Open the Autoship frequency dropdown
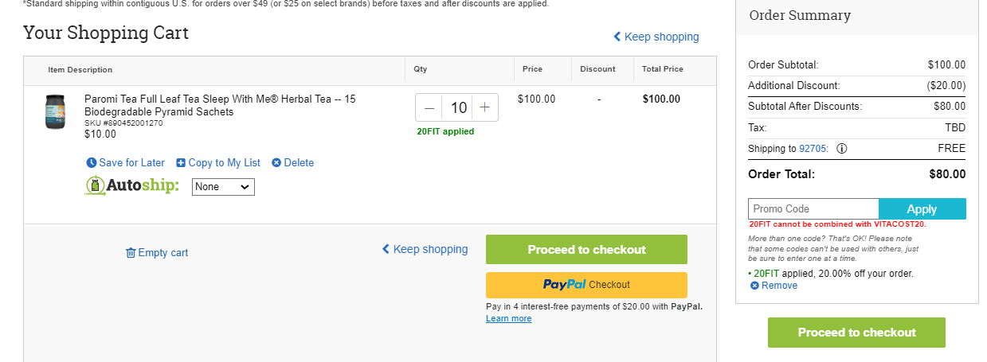The image size is (987, 362). coord(223,187)
